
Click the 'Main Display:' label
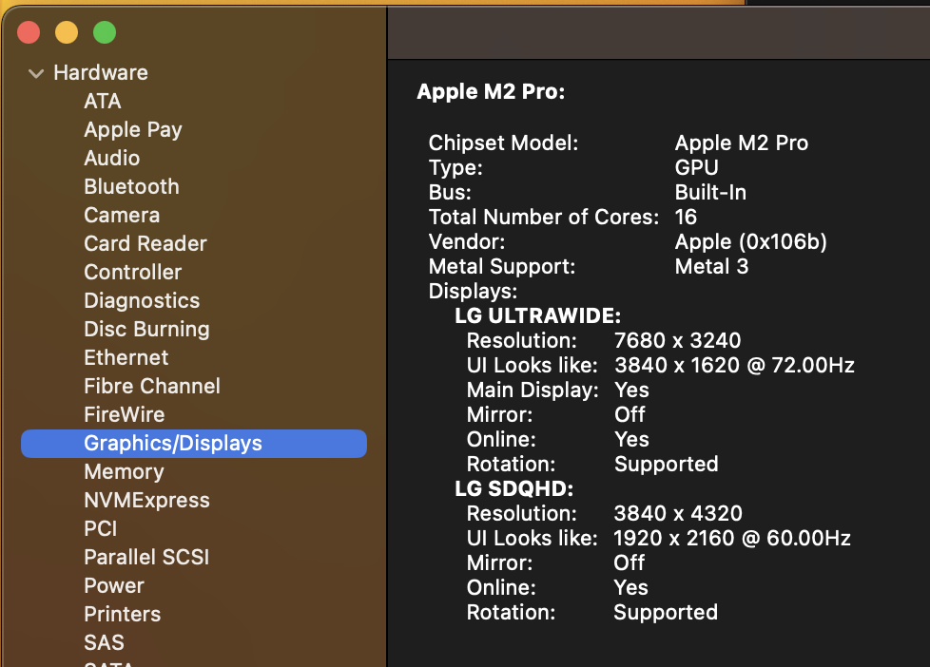click(533, 391)
